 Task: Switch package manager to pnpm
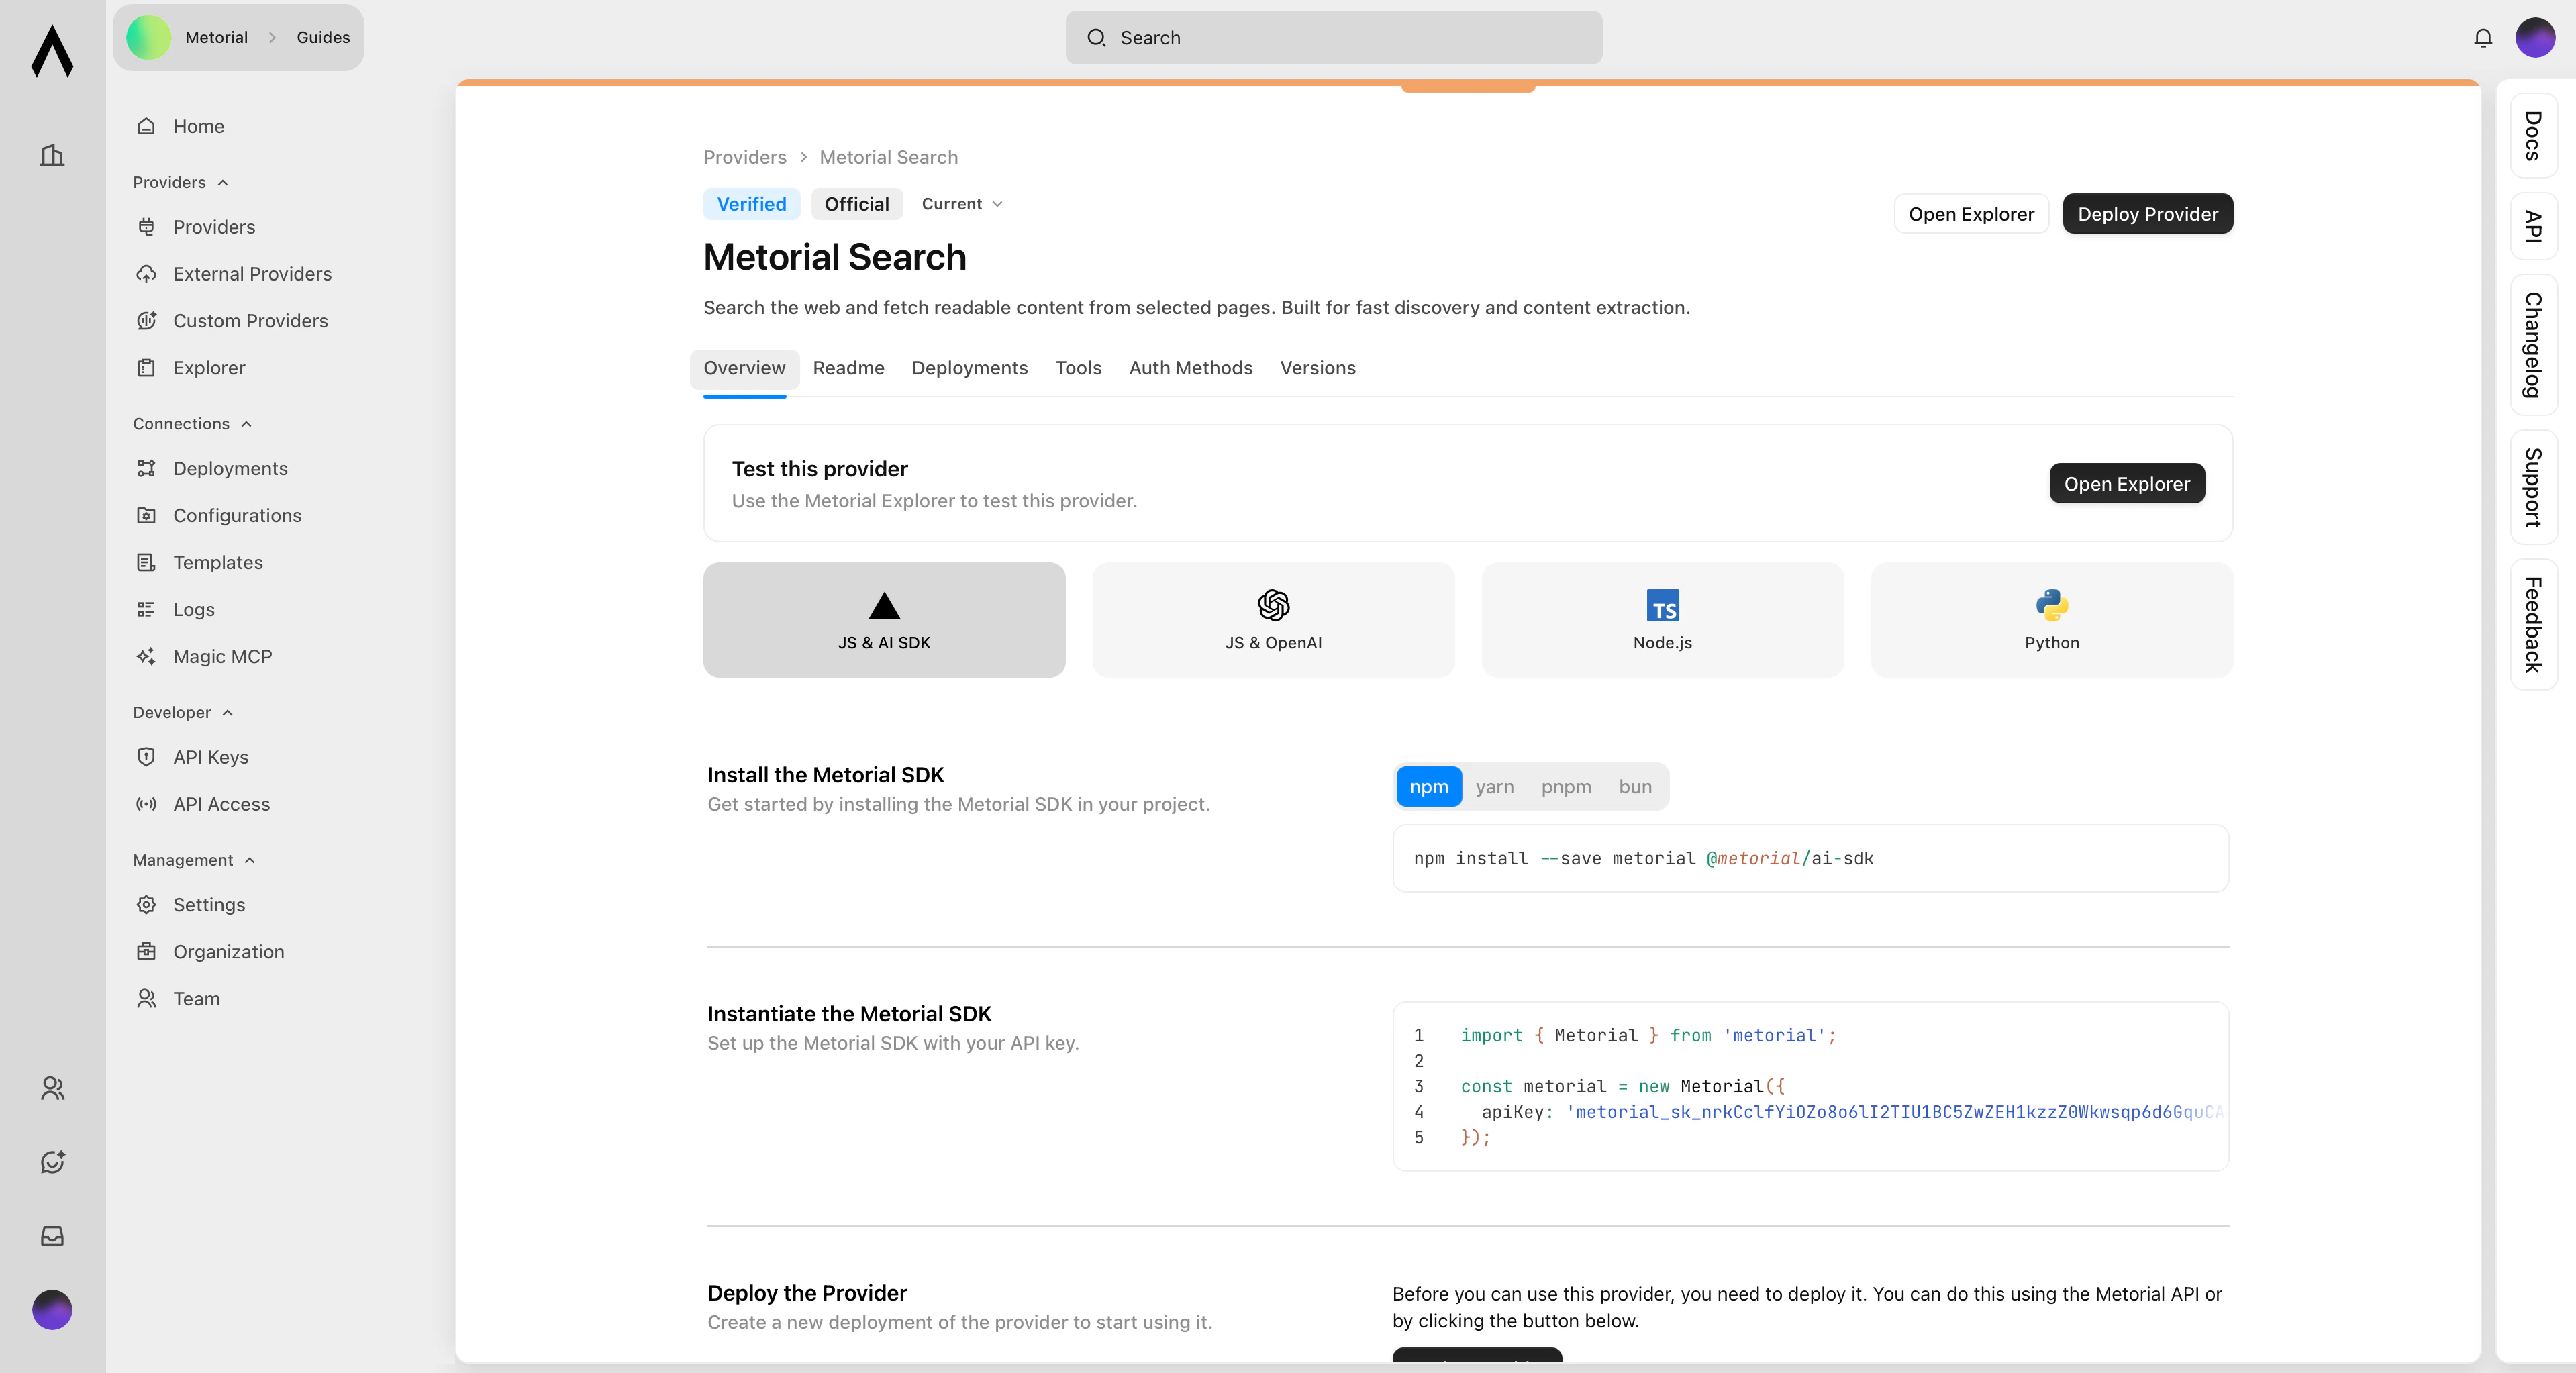pyautogui.click(x=1565, y=787)
